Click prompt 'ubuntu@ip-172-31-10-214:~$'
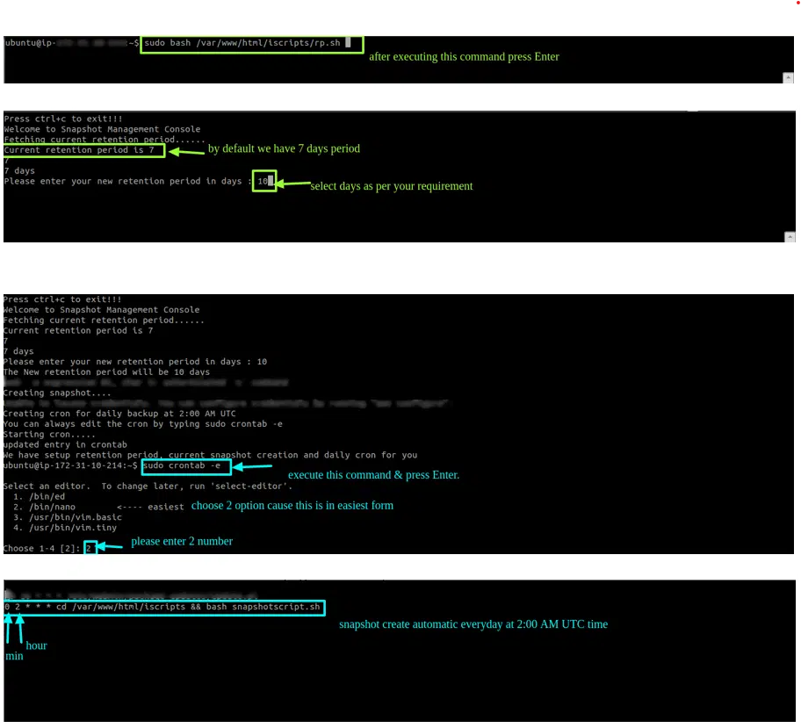Image resolution: width=801 pixels, height=728 pixels. tap(70, 466)
